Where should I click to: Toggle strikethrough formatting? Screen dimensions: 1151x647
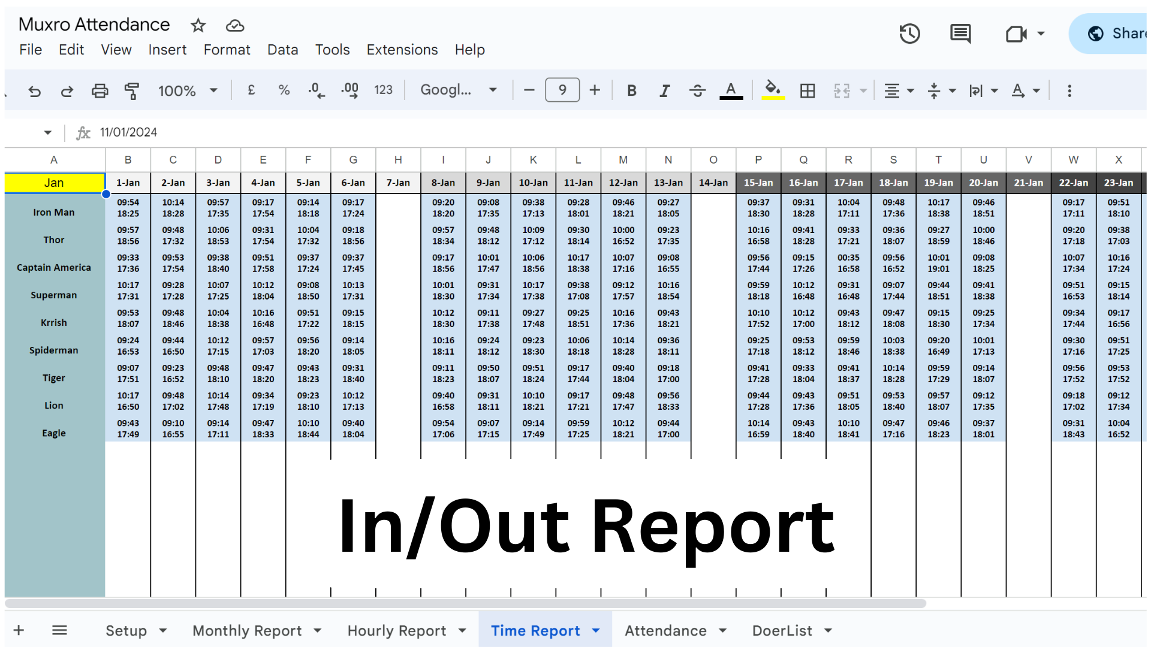click(x=697, y=90)
